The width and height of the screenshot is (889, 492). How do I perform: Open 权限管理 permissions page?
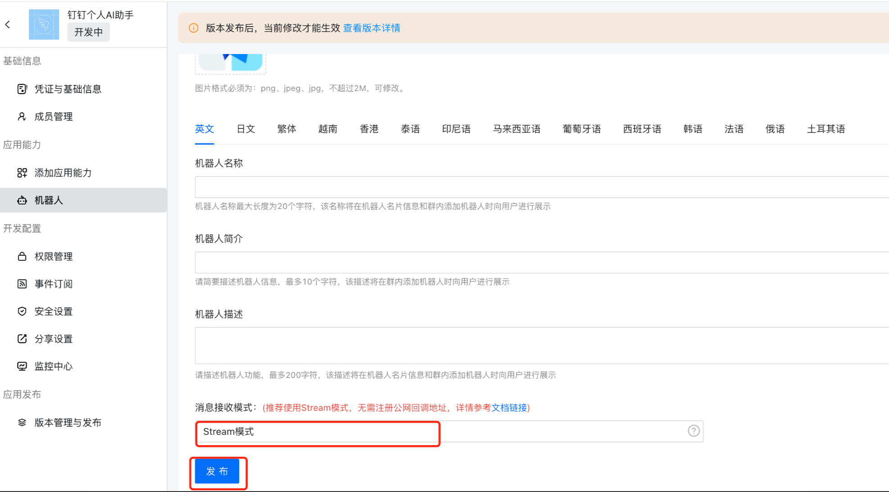53,256
